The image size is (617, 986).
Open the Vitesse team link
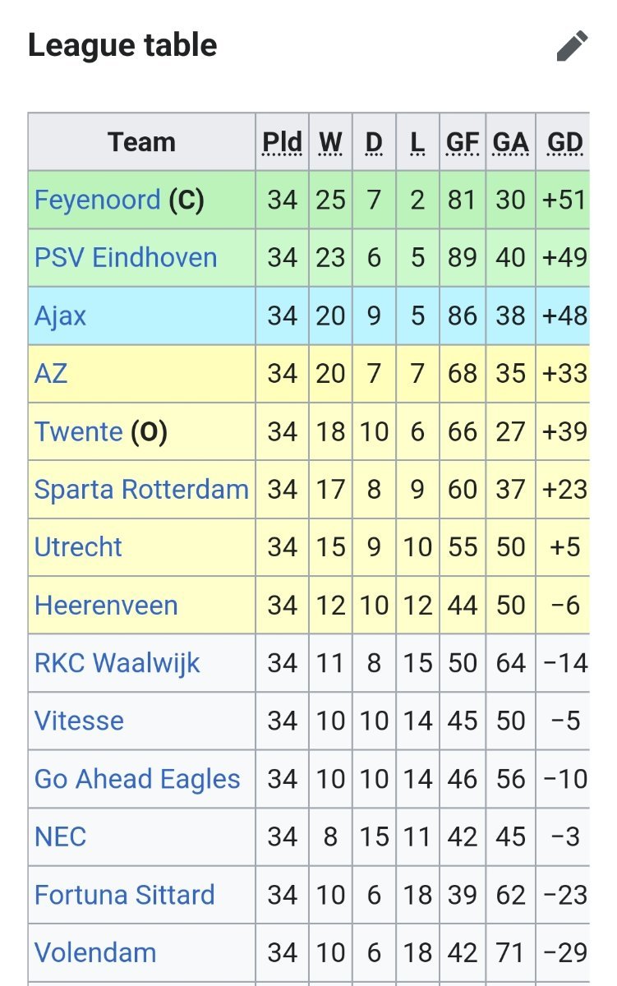tap(79, 721)
